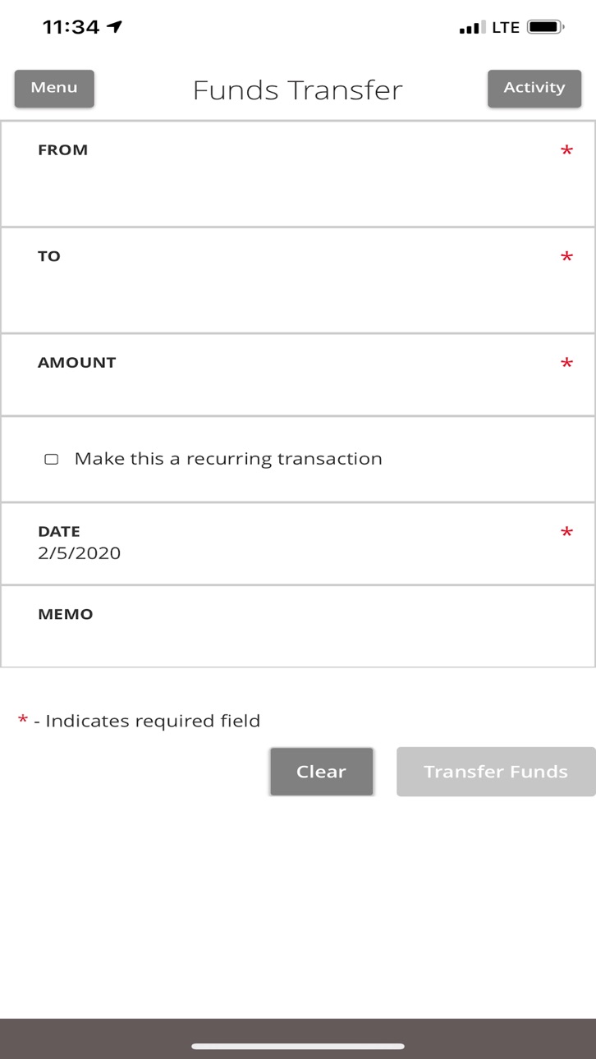Open the Activity view
The height and width of the screenshot is (1059, 596).
click(x=534, y=89)
